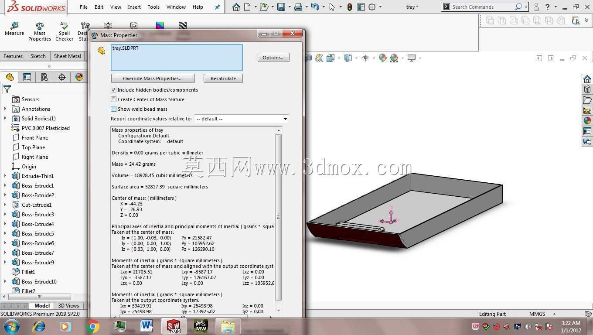Image resolution: width=593 pixels, height=335 pixels.
Task: Activate the Select cursor tool
Action: click(x=332, y=7)
